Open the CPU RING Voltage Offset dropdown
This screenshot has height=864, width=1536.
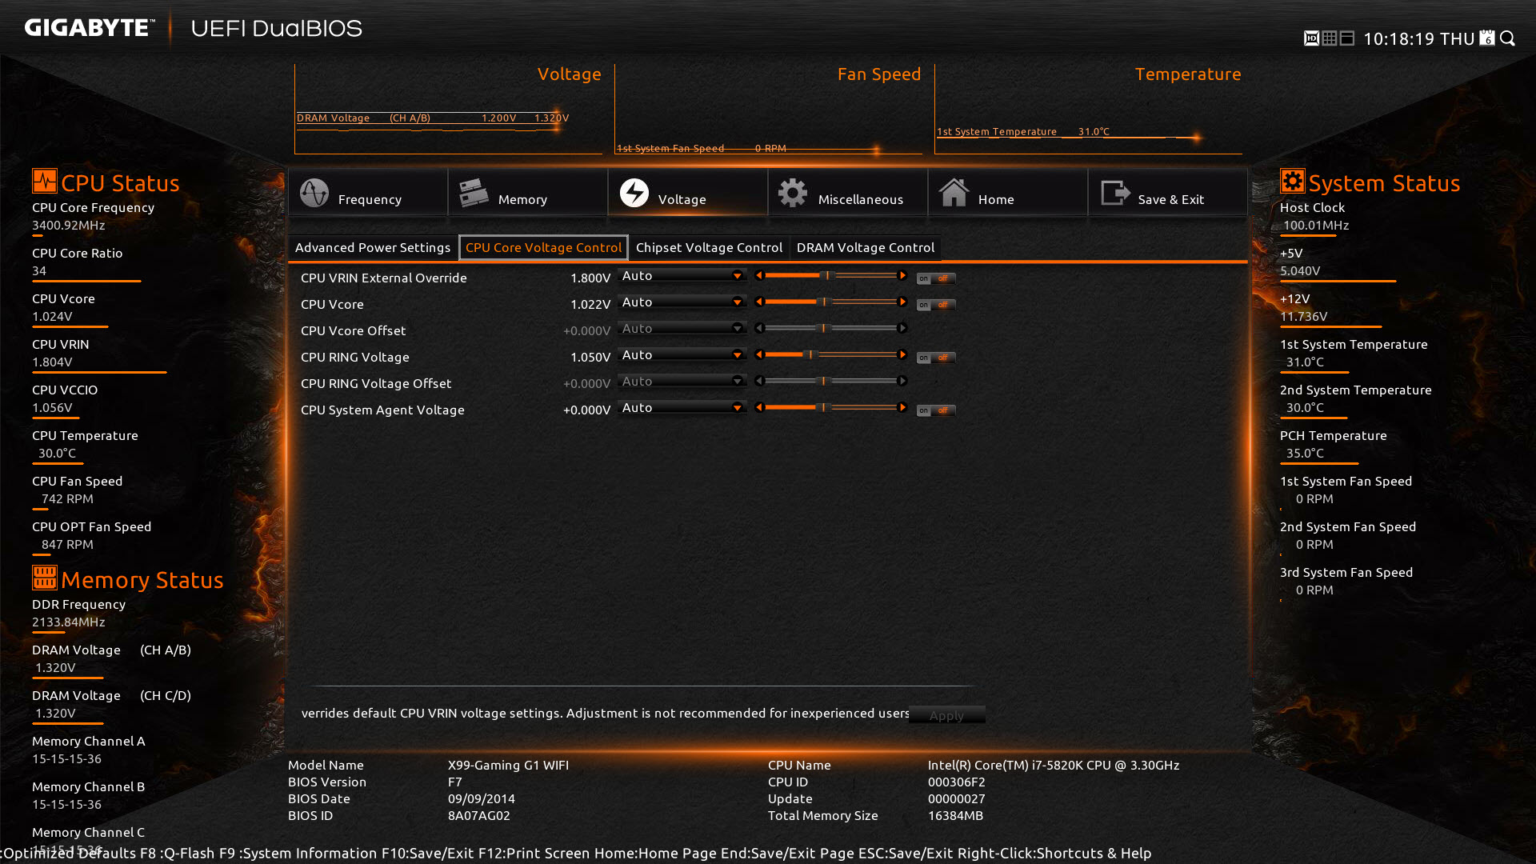682,382
